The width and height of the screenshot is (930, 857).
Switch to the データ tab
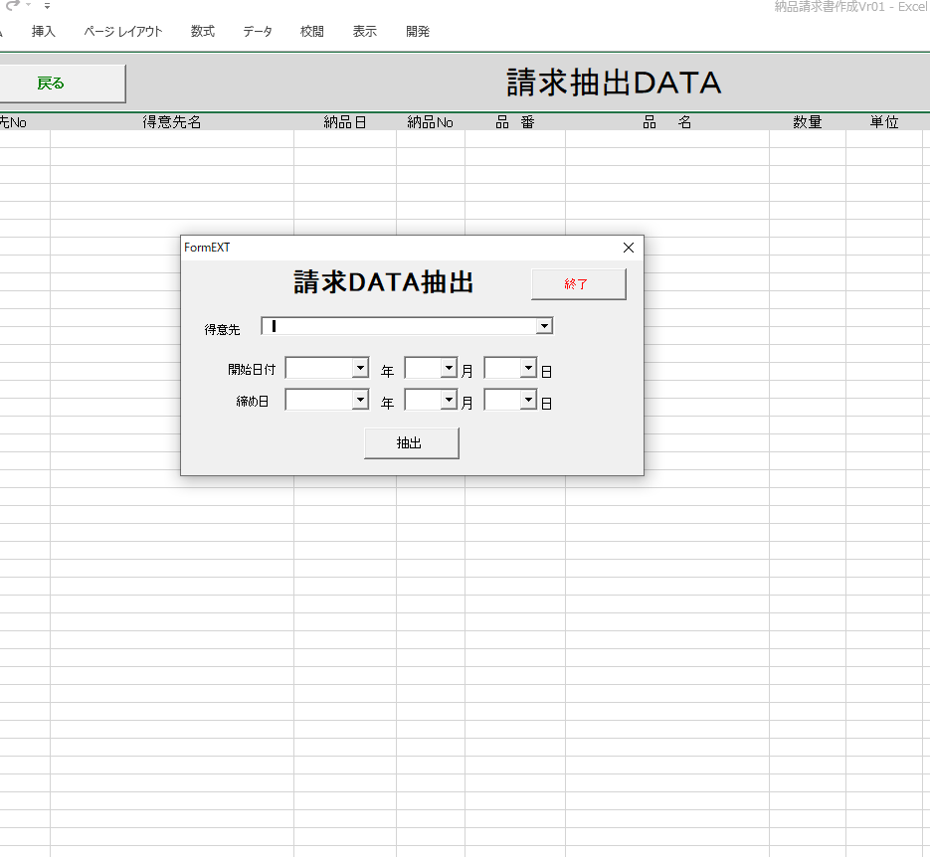(x=258, y=32)
